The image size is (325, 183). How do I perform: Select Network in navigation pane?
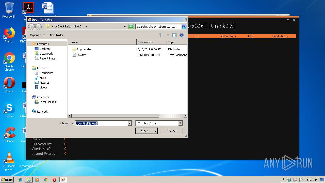coord(42,112)
